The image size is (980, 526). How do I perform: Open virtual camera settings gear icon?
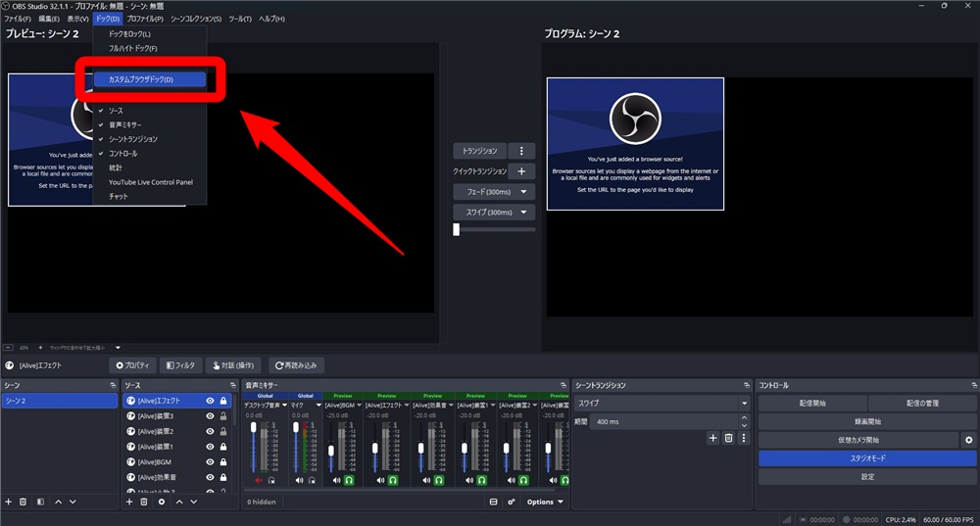[968, 440]
